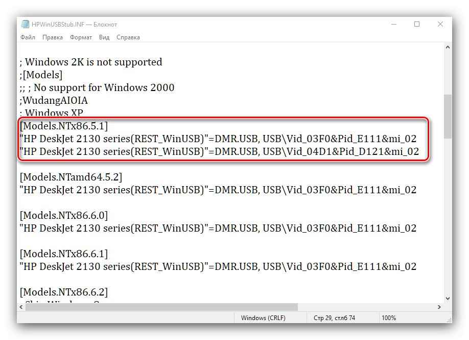Click the horizontal scrollbar right arrow

point(439,307)
